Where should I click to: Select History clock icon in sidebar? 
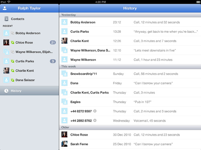(x=6, y=91)
